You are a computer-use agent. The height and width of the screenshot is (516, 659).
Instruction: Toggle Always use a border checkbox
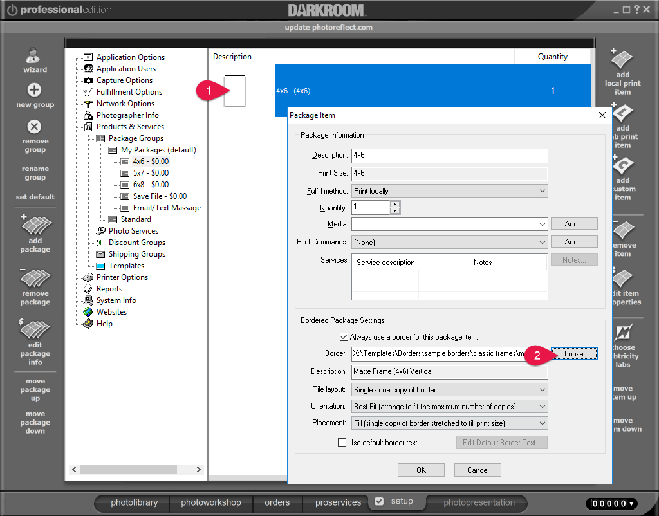point(344,337)
